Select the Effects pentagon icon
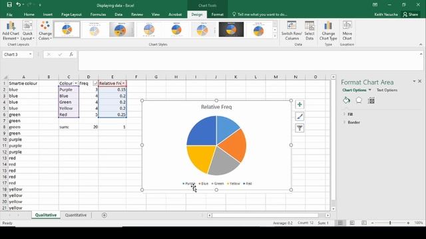426x239 pixels. (x=359, y=100)
